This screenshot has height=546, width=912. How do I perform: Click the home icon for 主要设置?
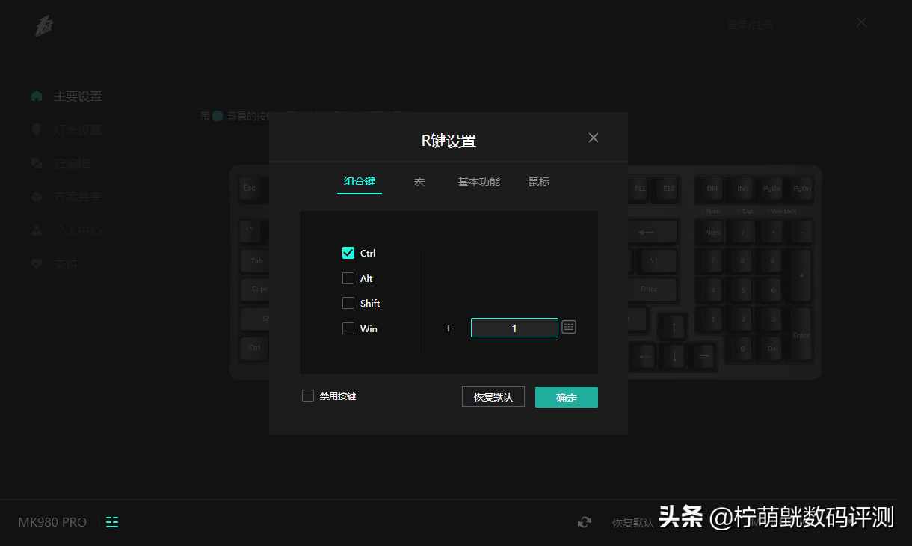37,96
